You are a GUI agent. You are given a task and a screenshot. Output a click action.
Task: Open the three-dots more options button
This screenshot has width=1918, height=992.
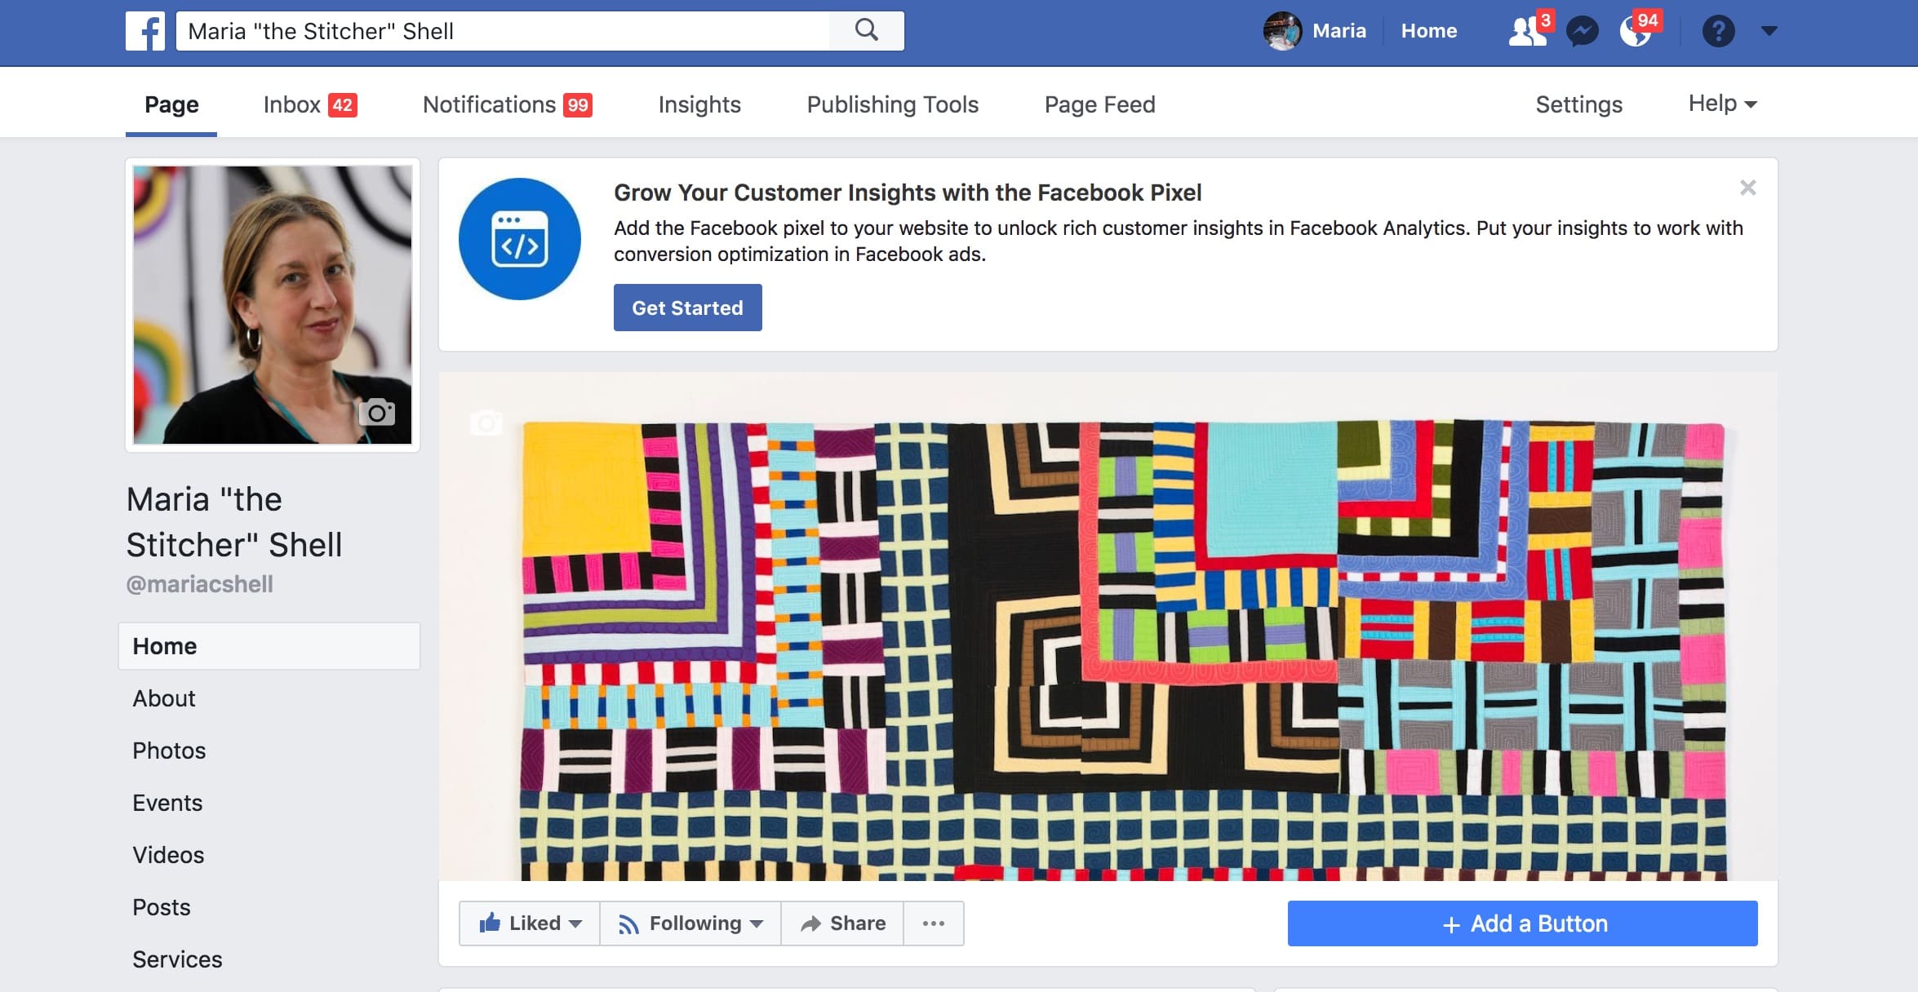coord(933,923)
